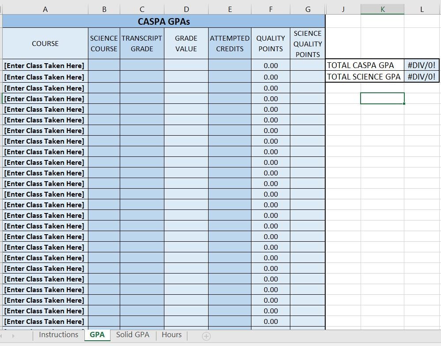
Task: Click the top 0.00 quality points cell
Action: pos(270,65)
